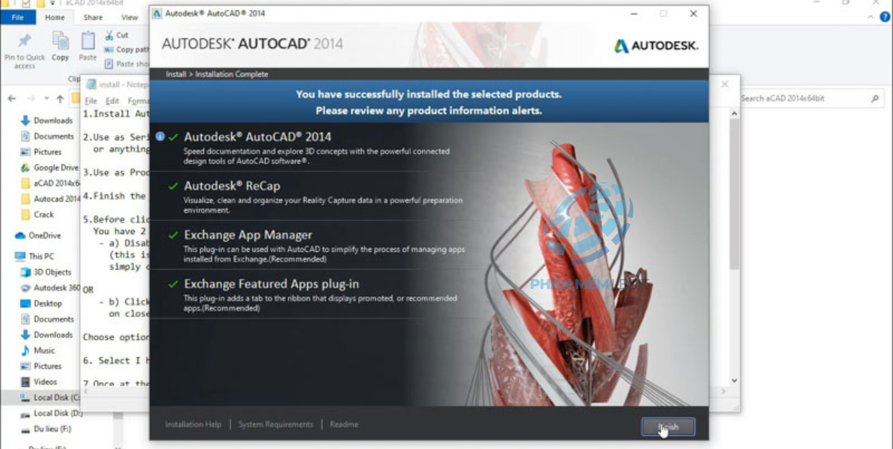Open Google Drive in the Explorer navigation pane
This screenshot has width=893, height=449.
click(50, 168)
